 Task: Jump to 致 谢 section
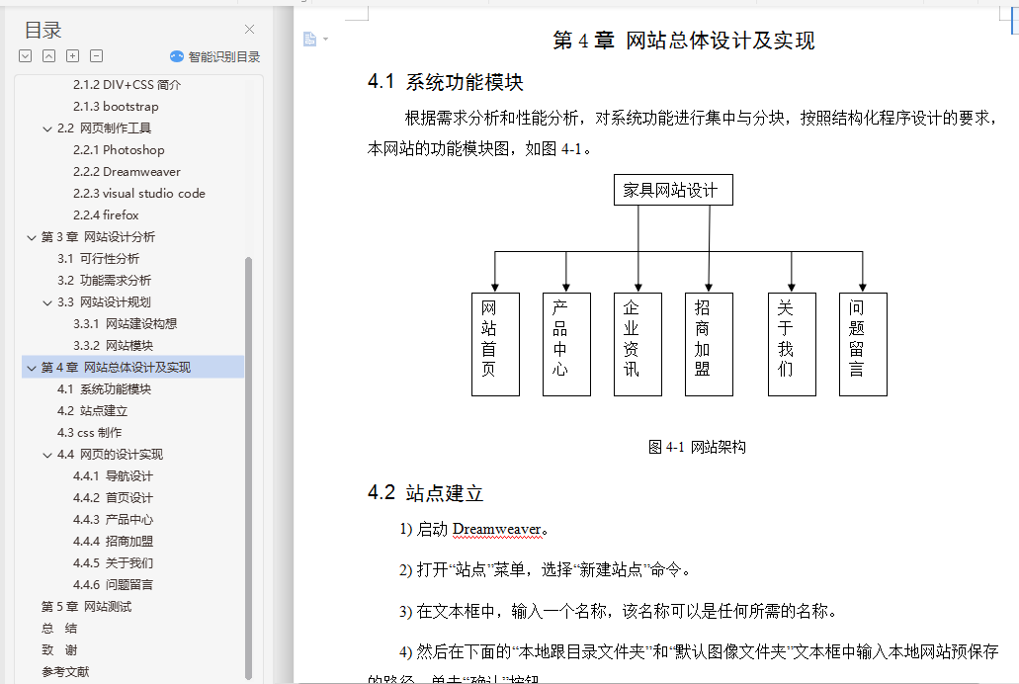(59, 650)
